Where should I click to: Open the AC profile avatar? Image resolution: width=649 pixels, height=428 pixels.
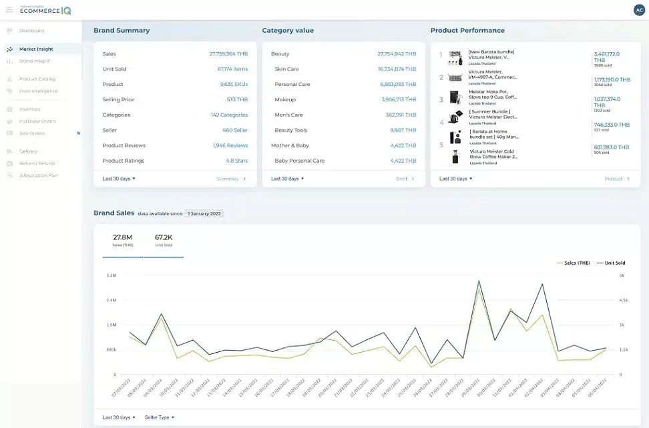[x=639, y=9]
